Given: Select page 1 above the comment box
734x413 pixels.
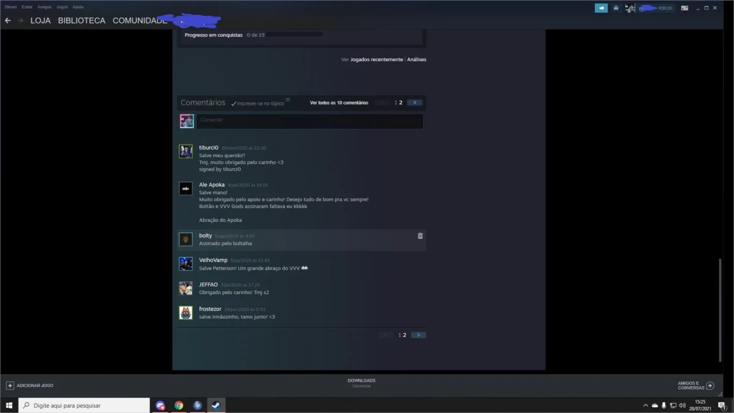Looking at the screenshot, I should (396, 103).
